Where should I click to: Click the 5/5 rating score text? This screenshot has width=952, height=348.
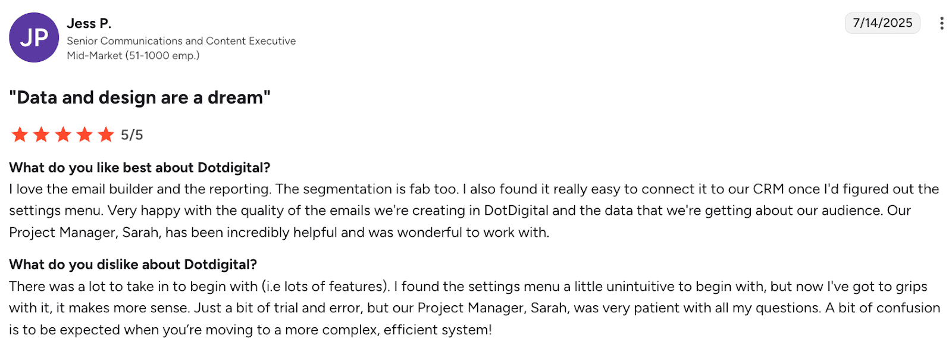131,135
